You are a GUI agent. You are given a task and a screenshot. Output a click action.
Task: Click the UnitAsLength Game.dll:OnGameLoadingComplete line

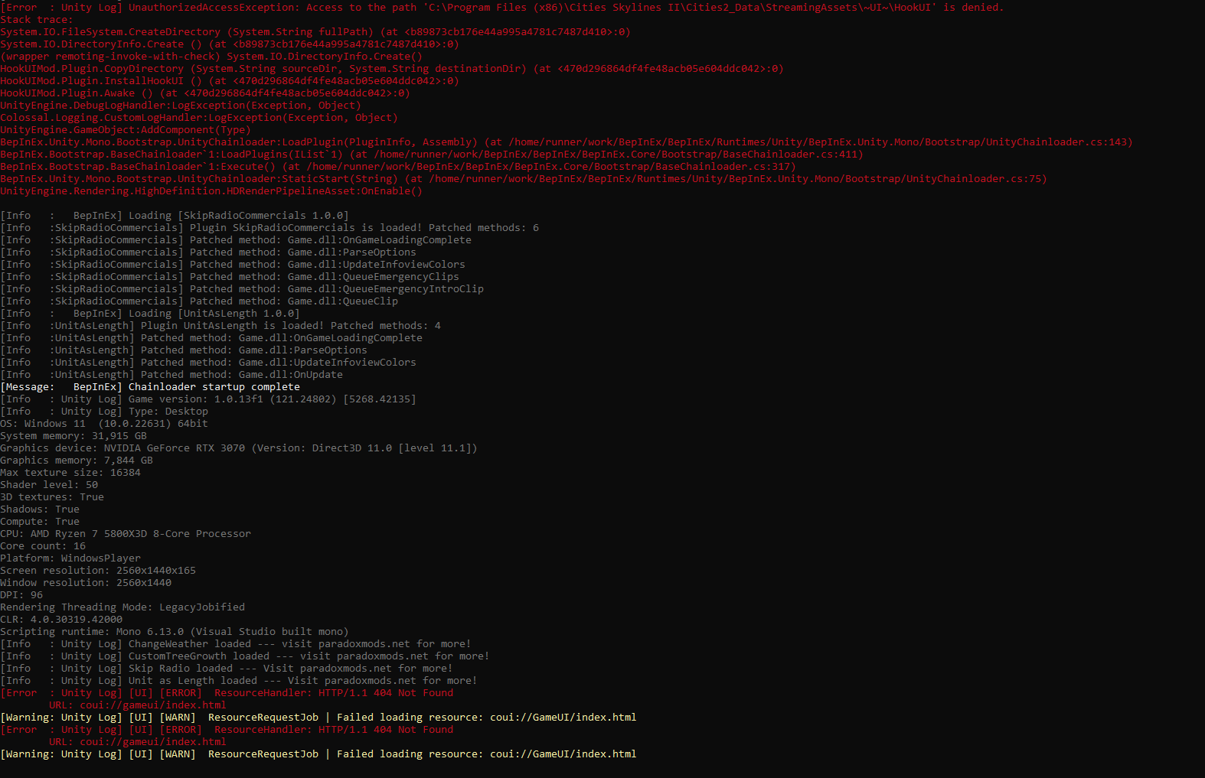[211, 338]
